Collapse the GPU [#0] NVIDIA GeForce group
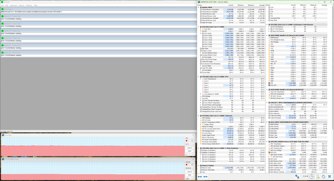 tap(267, 141)
